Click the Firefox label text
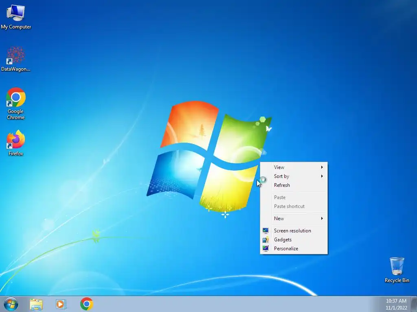The image size is (417, 312). click(16, 153)
